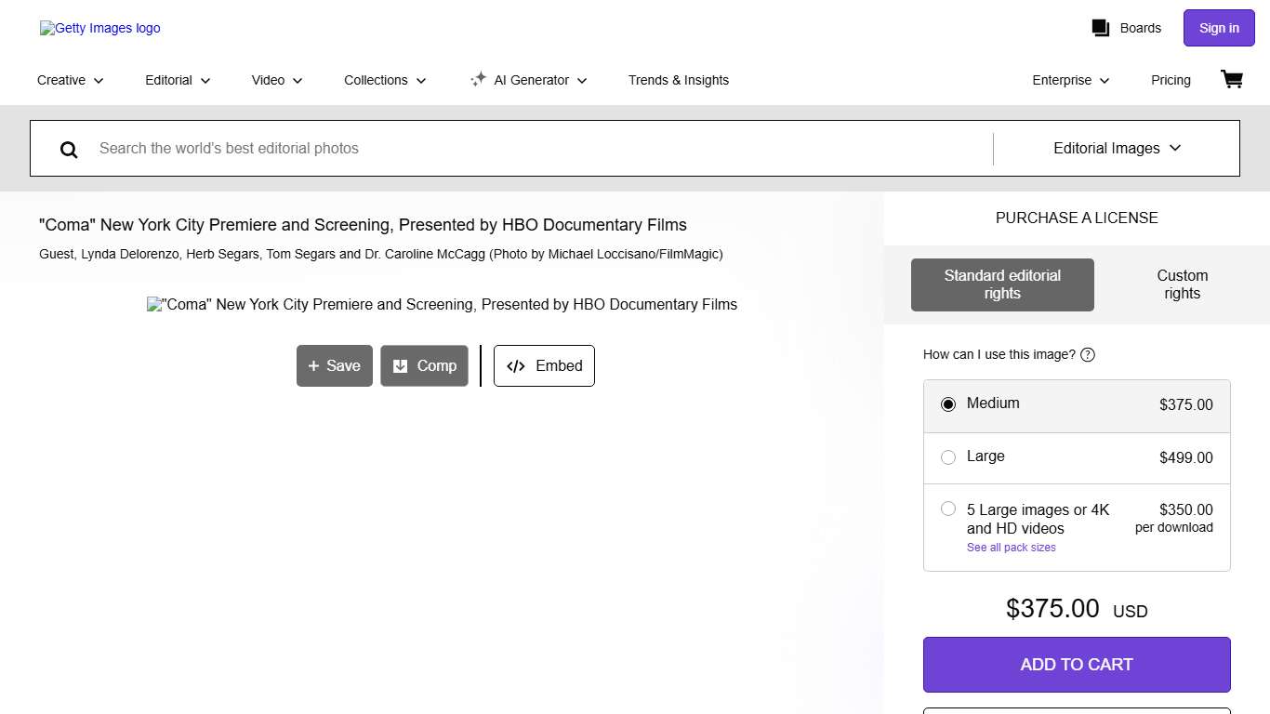Viewport: 1270px width, 714px height.
Task: Click the Boards icon in header
Action: pyautogui.click(x=1101, y=28)
